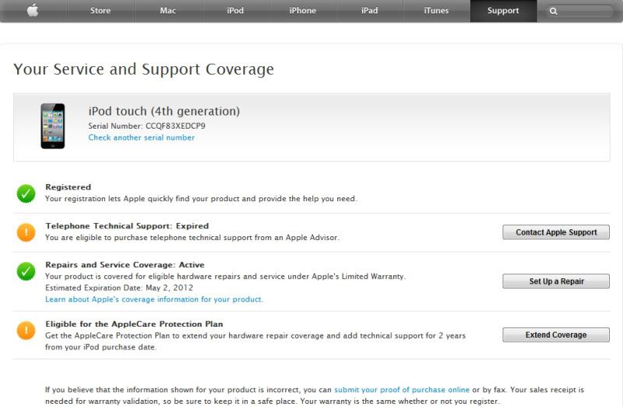
Task: Open submit your proof of purchase online link
Action: point(402,390)
